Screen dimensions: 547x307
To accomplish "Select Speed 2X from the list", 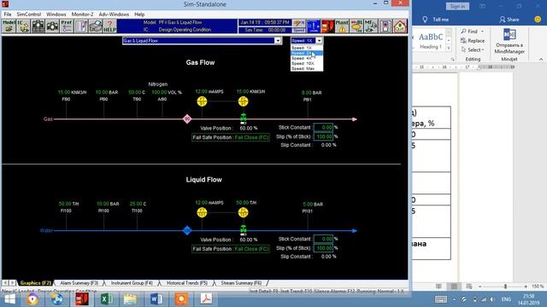I will 307,53.
